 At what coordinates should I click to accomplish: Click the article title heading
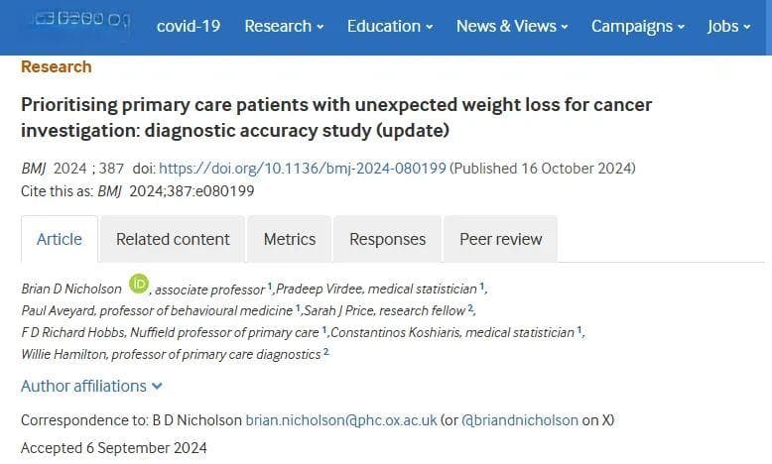click(x=336, y=118)
